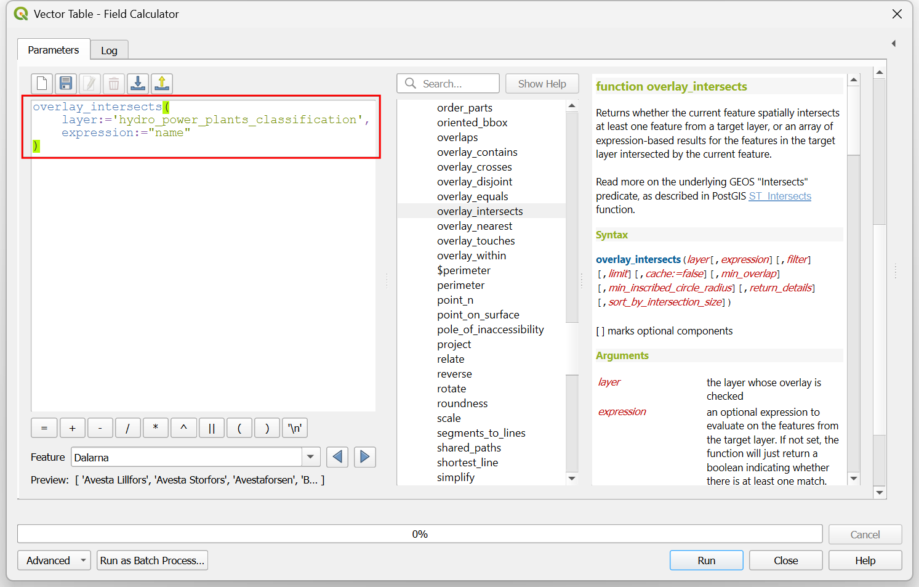Select overlay_equals function
Viewport: 919px width, 587px height.
(473, 196)
